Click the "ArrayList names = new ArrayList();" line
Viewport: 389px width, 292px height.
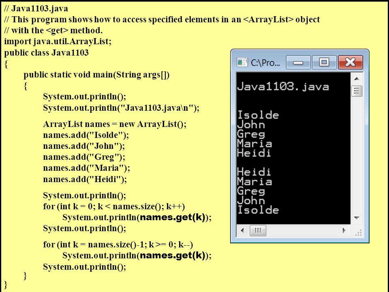[x=115, y=124]
